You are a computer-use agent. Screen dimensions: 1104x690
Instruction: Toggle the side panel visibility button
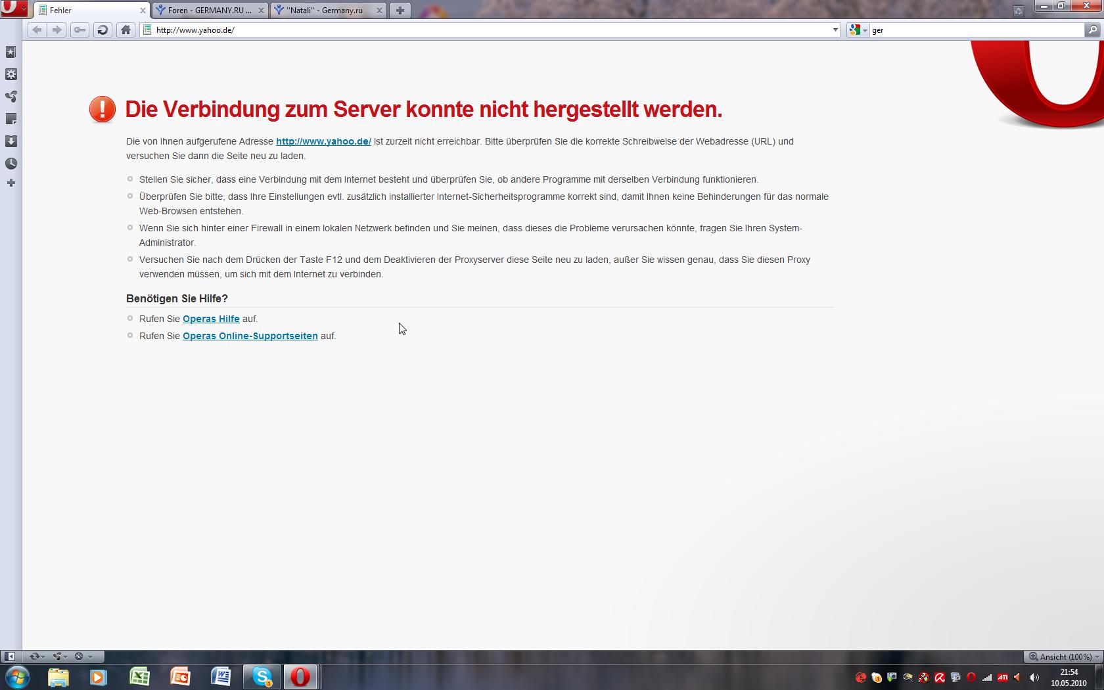coord(10,656)
